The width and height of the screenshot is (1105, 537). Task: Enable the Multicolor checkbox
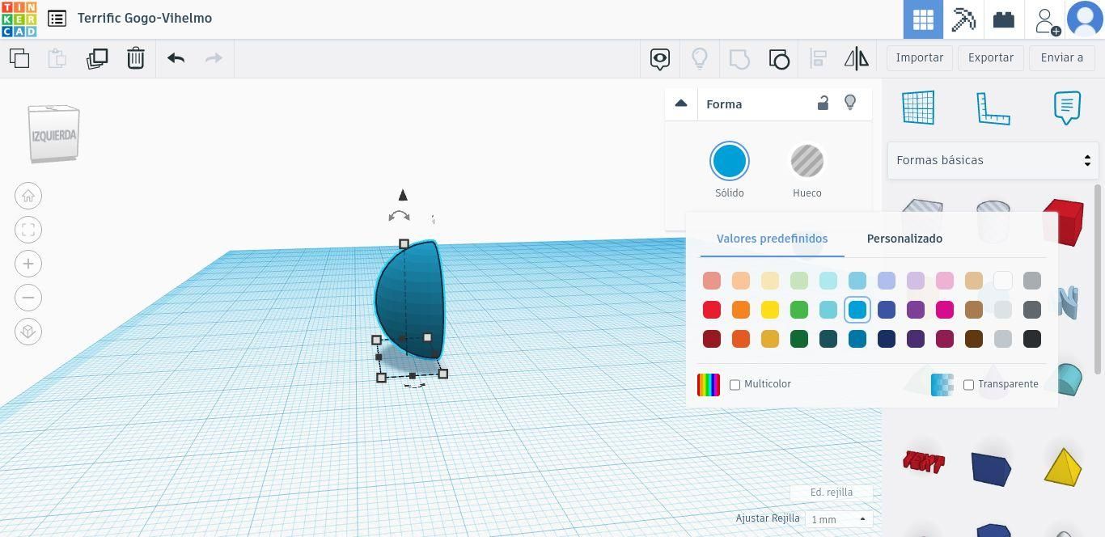coord(735,385)
